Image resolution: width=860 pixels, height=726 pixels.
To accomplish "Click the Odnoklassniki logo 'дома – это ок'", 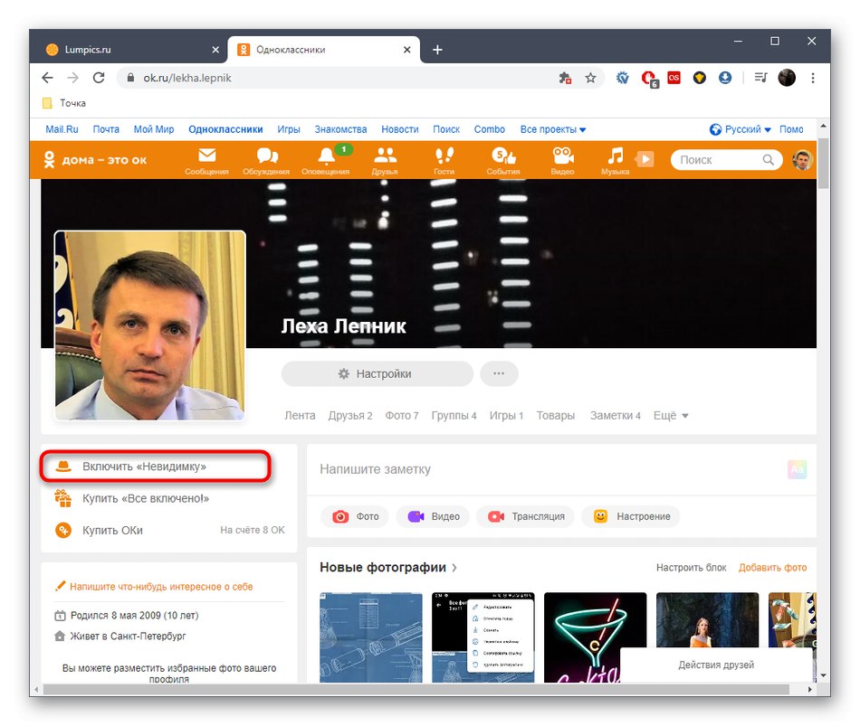I will click(95, 160).
